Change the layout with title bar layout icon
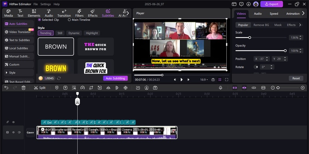The image size is (309, 154). coord(234,4)
